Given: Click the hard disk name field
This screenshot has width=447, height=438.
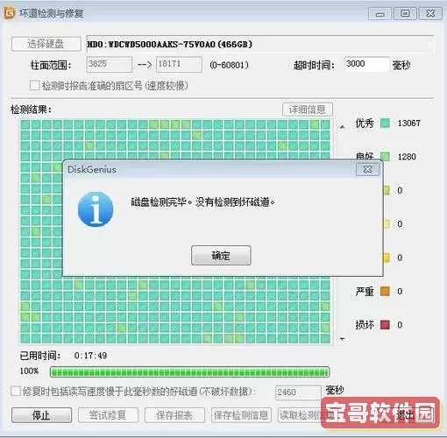Looking at the screenshot, I should 260,44.
